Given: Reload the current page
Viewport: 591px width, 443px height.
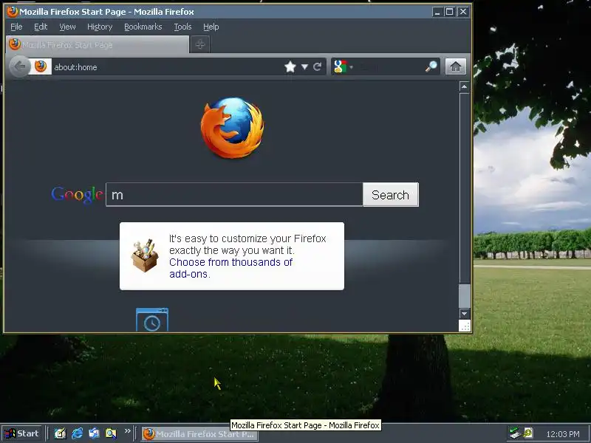Looking at the screenshot, I should tap(318, 66).
